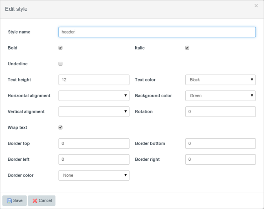Select the Style name input containing header
264x209 pixels.
point(157,32)
